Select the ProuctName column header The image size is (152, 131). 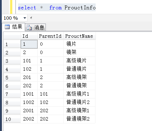click(x=79, y=36)
